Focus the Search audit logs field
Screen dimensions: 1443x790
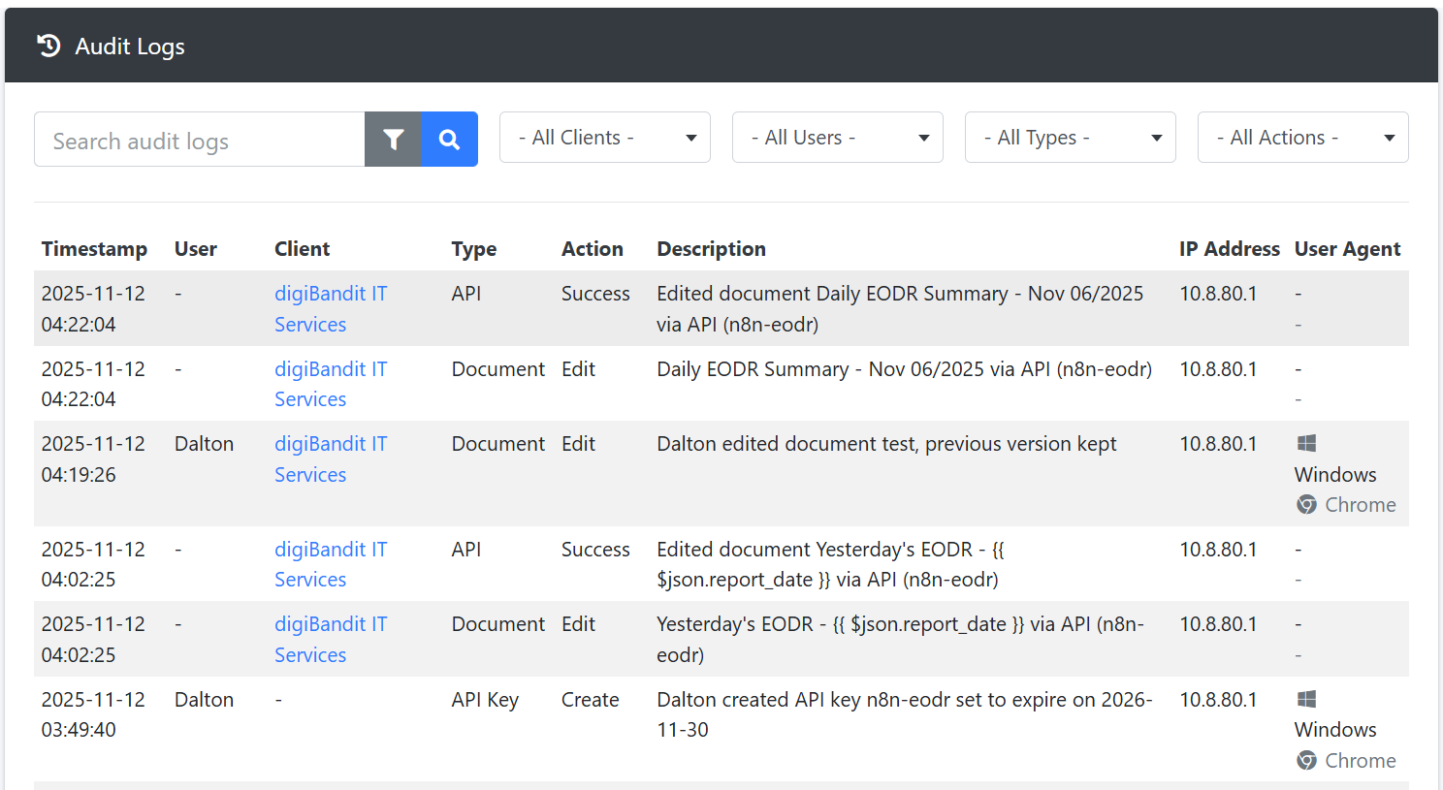point(200,140)
